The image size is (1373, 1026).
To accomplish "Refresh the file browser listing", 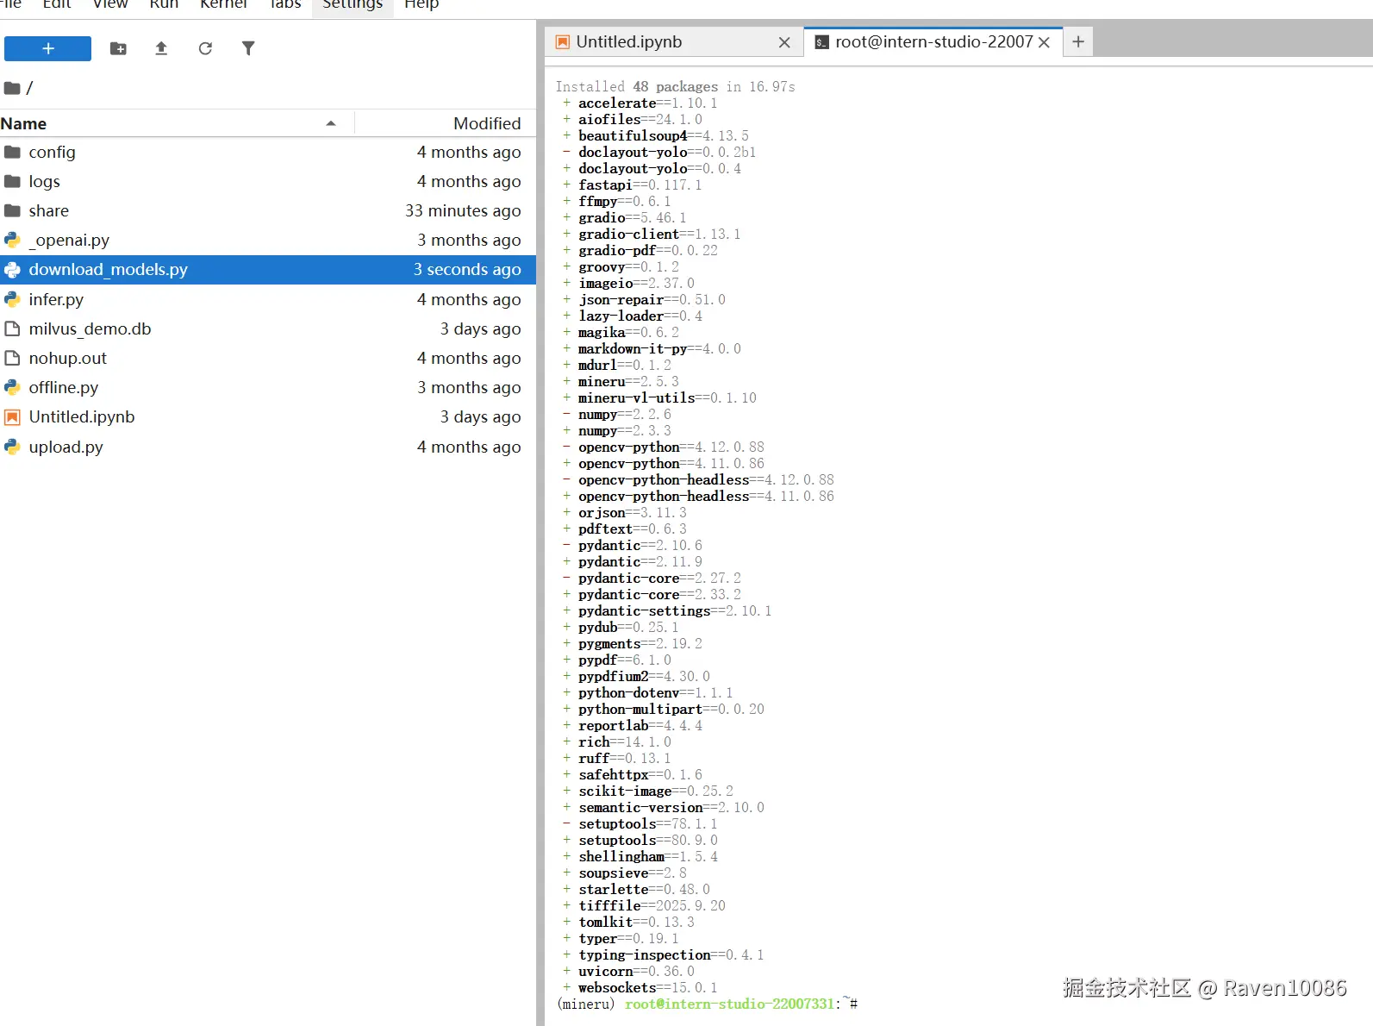I will [x=205, y=48].
